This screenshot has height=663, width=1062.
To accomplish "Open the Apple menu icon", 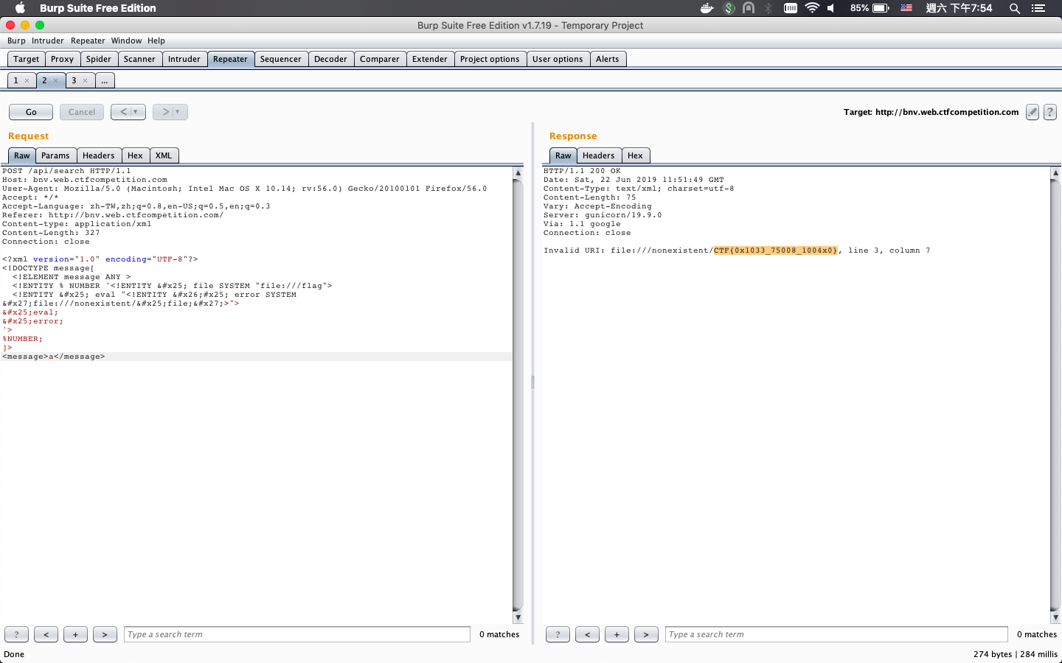I will tap(21, 8).
